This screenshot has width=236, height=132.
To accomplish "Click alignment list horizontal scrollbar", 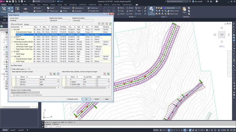I will pos(35,88).
